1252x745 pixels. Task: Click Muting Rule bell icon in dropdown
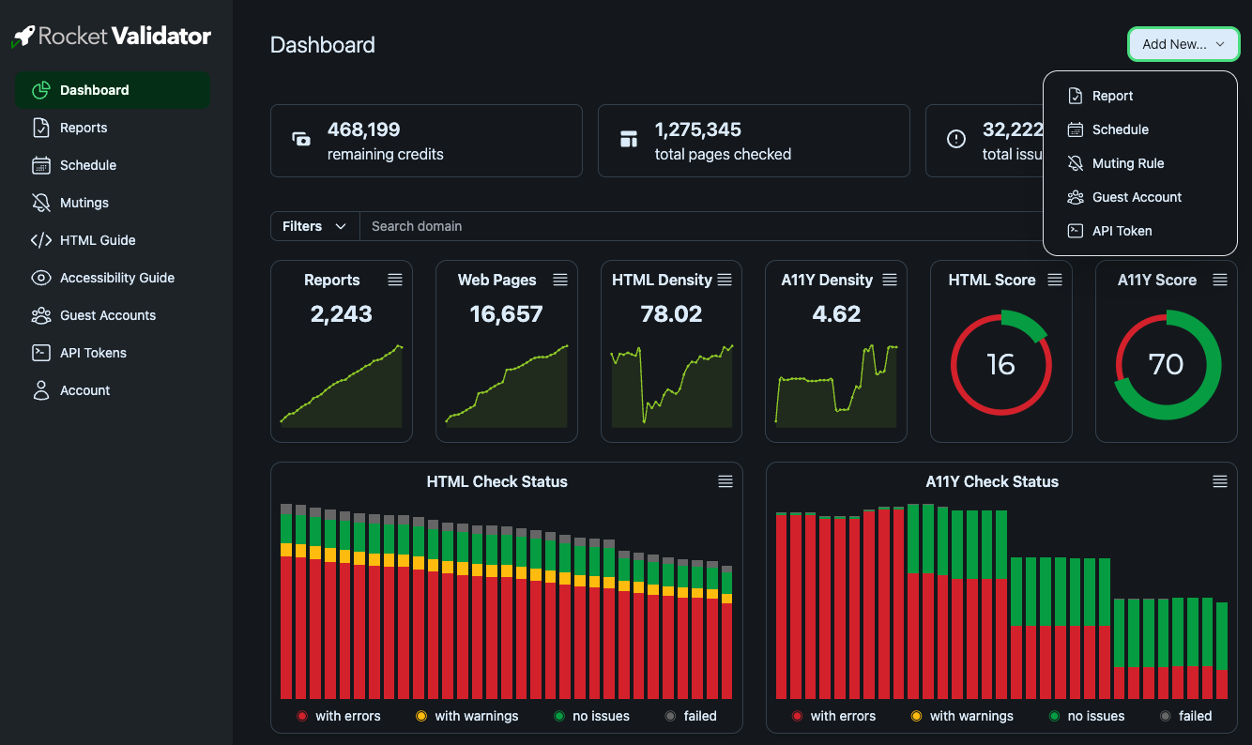pos(1076,163)
